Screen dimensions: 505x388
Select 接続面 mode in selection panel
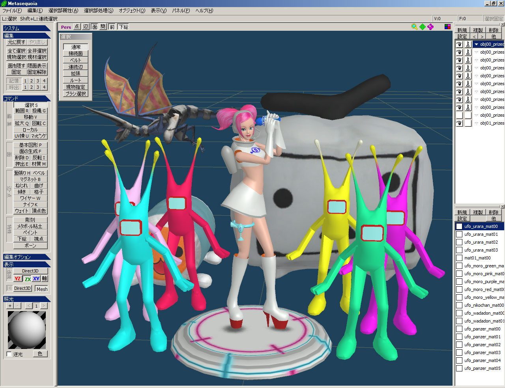tap(75, 53)
